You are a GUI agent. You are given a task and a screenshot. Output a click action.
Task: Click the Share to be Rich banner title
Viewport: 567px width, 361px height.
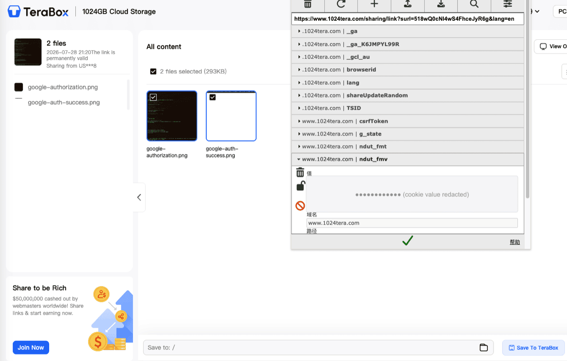(39, 288)
